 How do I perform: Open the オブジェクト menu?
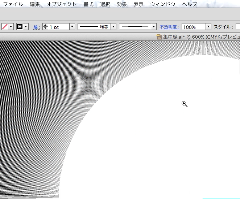point(62,4)
